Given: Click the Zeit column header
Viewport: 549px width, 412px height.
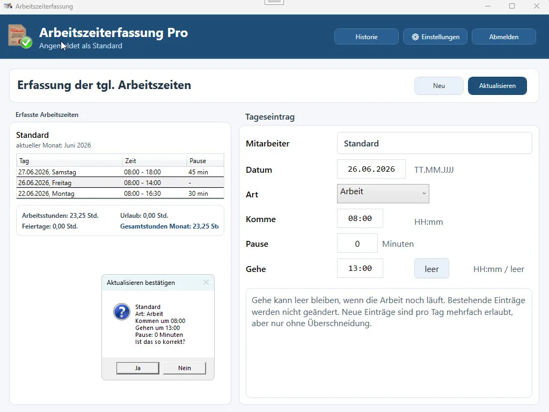Looking at the screenshot, I should (x=154, y=161).
